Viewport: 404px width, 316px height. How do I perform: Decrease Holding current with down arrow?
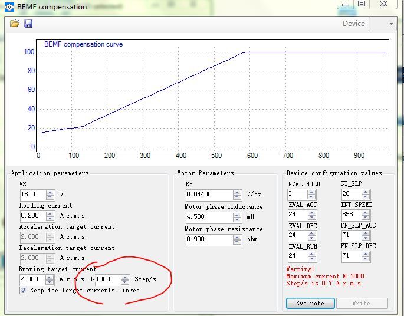[x=50, y=218]
